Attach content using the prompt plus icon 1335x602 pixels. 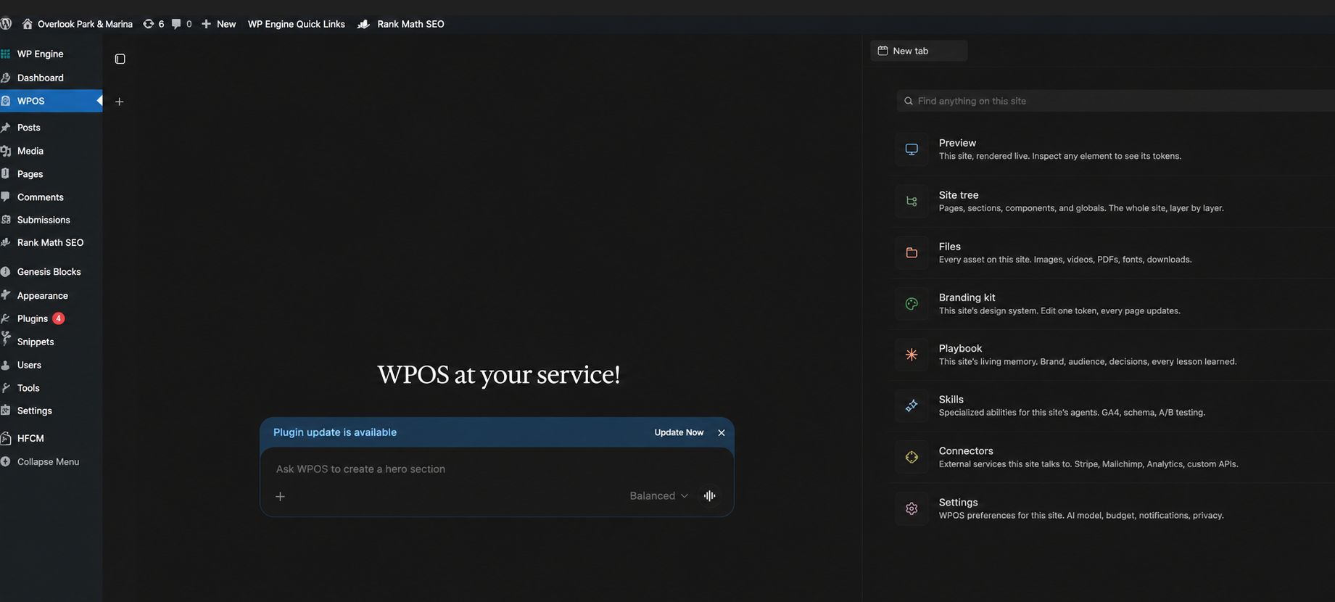(280, 496)
